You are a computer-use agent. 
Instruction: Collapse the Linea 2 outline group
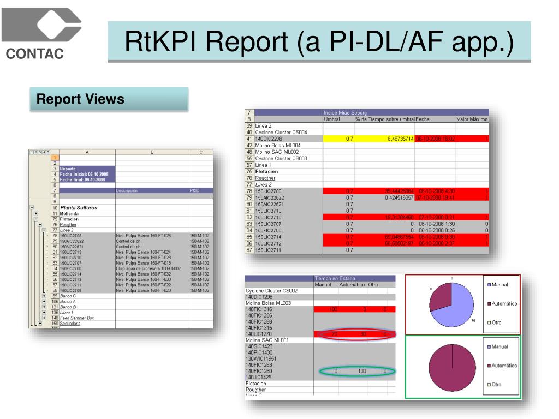coord(44,230)
